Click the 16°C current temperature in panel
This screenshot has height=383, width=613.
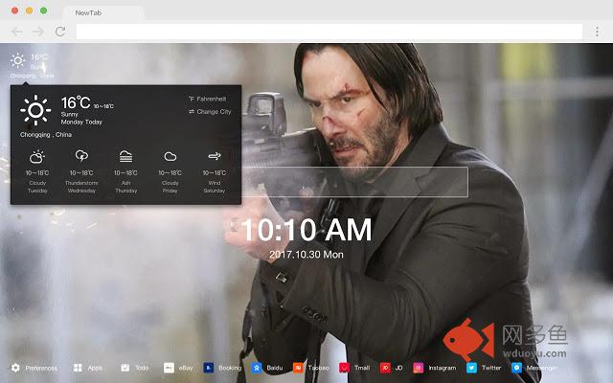coord(76,102)
